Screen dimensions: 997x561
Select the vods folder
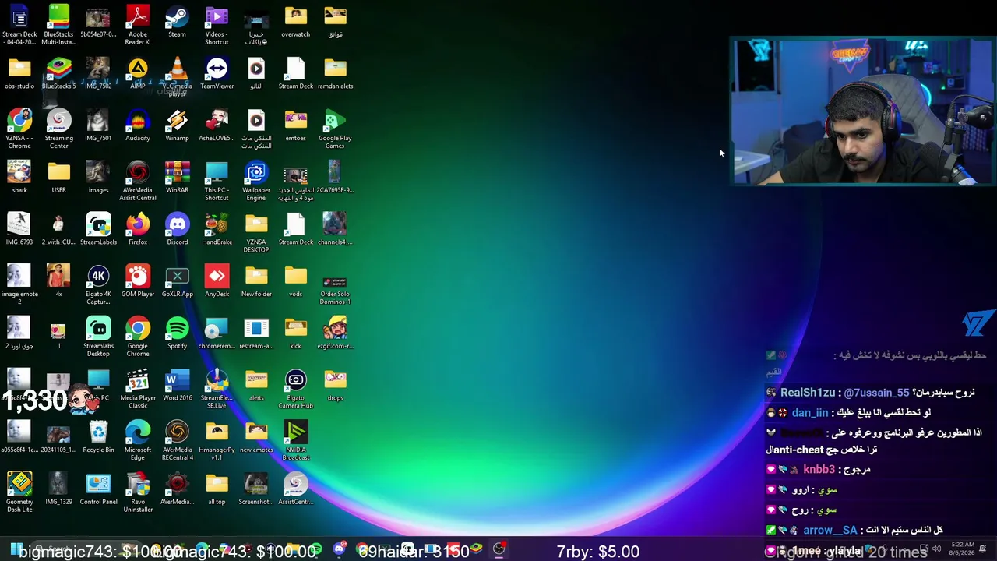tap(295, 281)
